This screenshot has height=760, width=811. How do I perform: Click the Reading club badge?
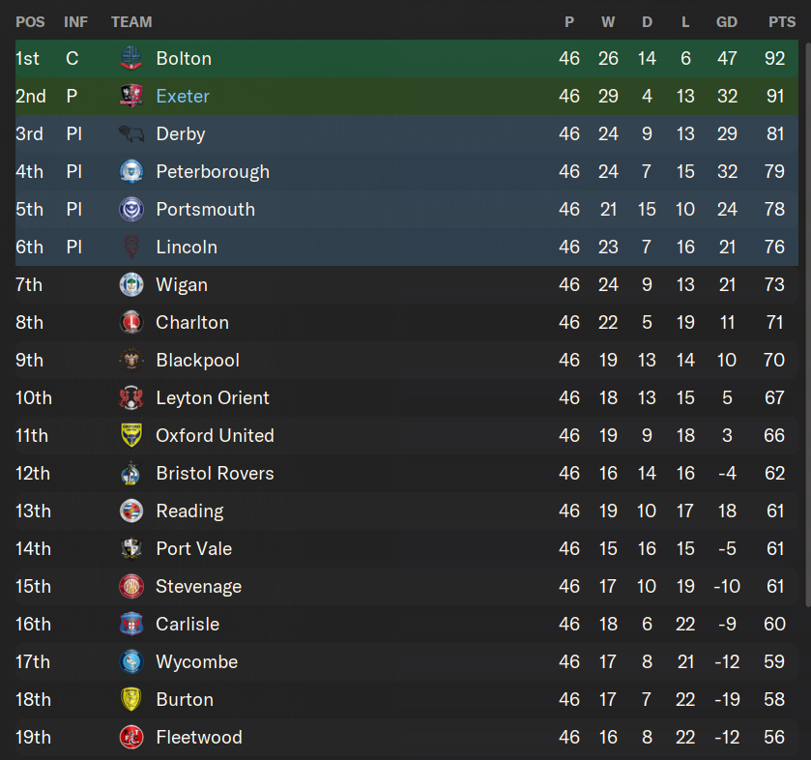(x=130, y=511)
